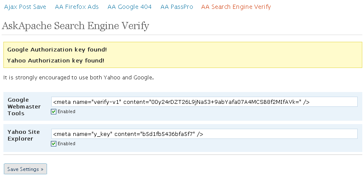Click empty area of yellow notification box
Image resolution: width=364 pixels, height=176 pixels.
[232, 55]
